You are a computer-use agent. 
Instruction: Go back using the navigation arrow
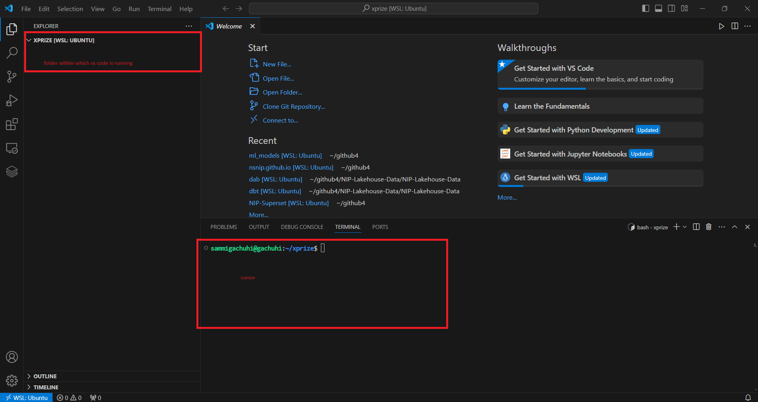tap(226, 8)
